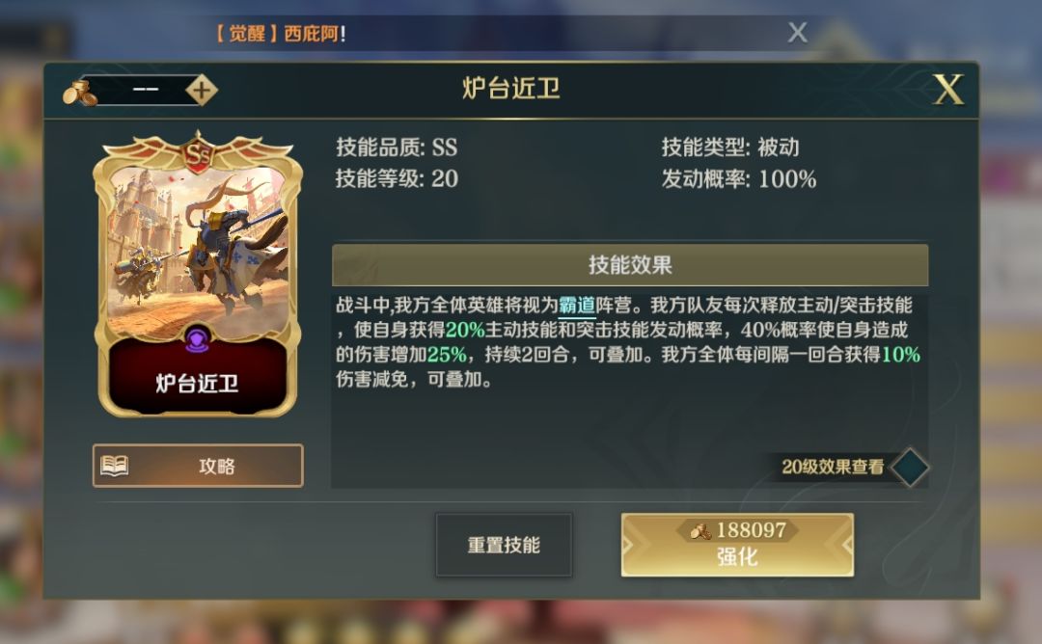This screenshot has width=1042, height=644.
Task: Open the underlined 霸道 faction link
Action: 577,306
